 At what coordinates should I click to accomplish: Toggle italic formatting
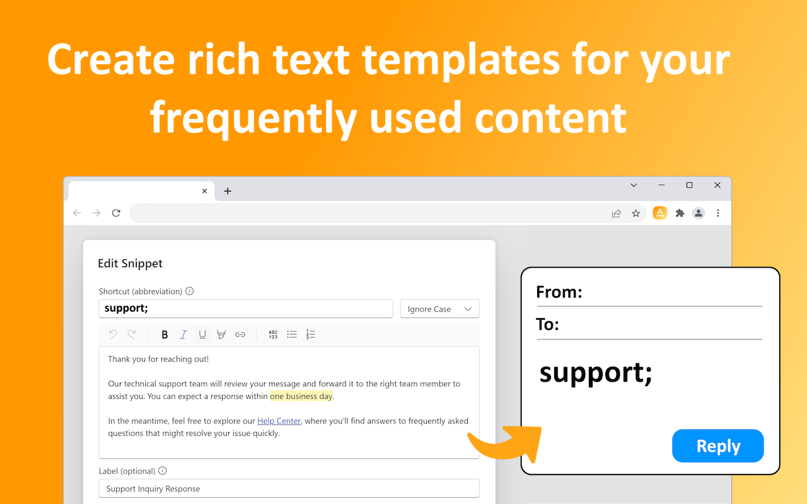(183, 335)
